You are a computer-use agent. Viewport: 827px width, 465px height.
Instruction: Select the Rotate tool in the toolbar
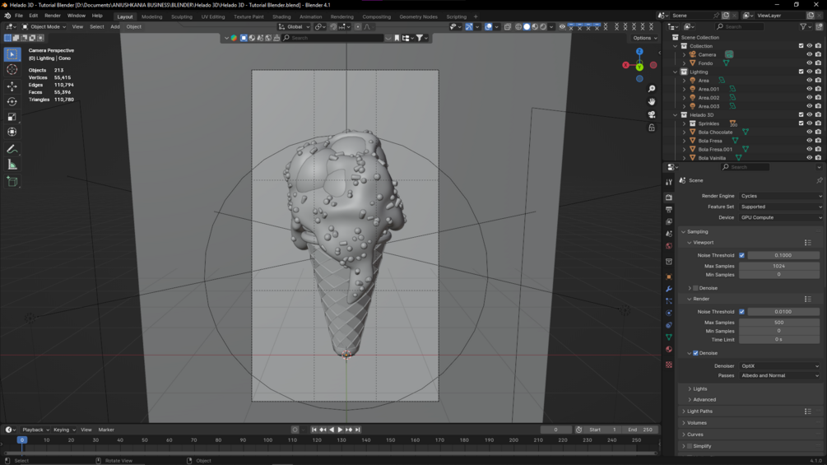tap(12, 101)
